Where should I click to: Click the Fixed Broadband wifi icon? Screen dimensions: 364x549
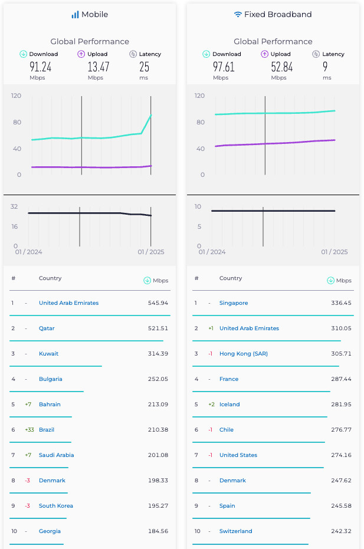coord(238,14)
